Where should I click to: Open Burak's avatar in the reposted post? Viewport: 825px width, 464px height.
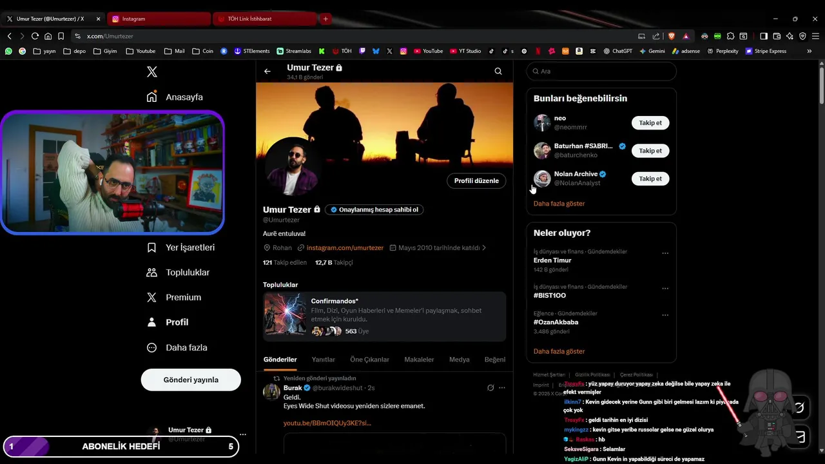click(272, 392)
